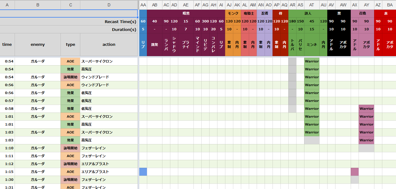
Task: Select the 挑発 skill header under 暗黒
Action: (155, 45)
